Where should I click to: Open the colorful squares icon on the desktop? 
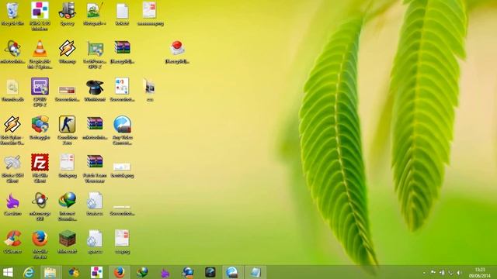(40, 15)
